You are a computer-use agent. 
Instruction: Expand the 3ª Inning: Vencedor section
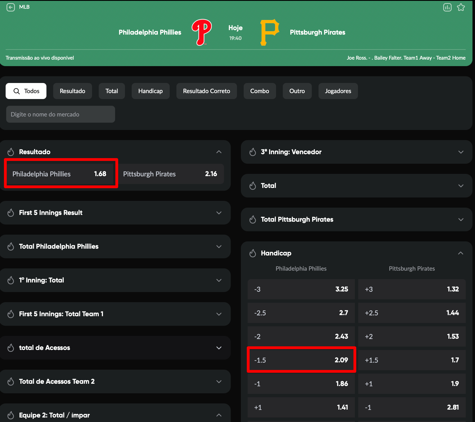(x=461, y=152)
